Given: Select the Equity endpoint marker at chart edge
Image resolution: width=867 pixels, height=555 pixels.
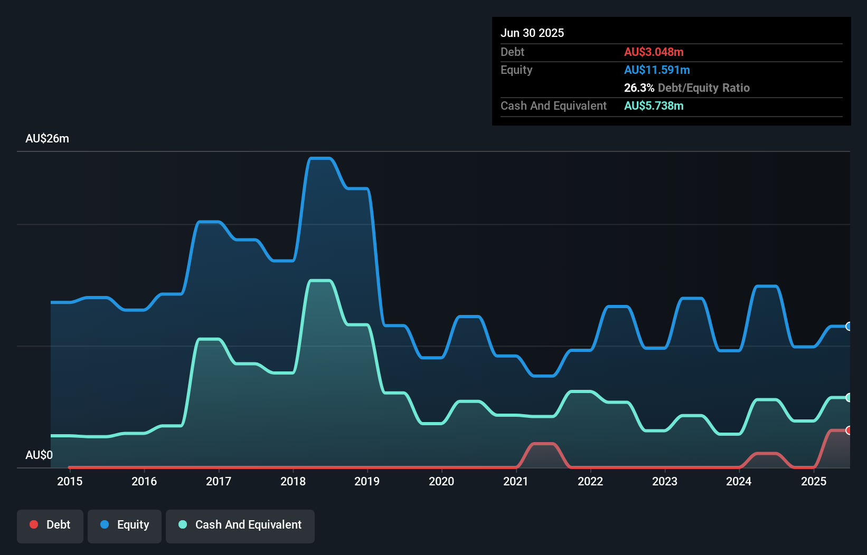Looking at the screenshot, I should click(x=849, y=327).
